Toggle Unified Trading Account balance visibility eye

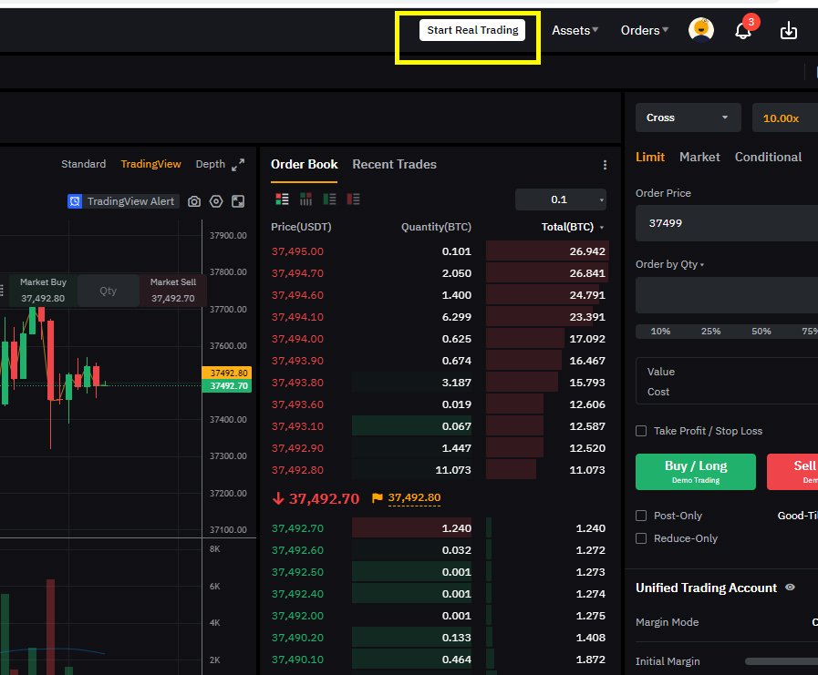tap(790, 588)
